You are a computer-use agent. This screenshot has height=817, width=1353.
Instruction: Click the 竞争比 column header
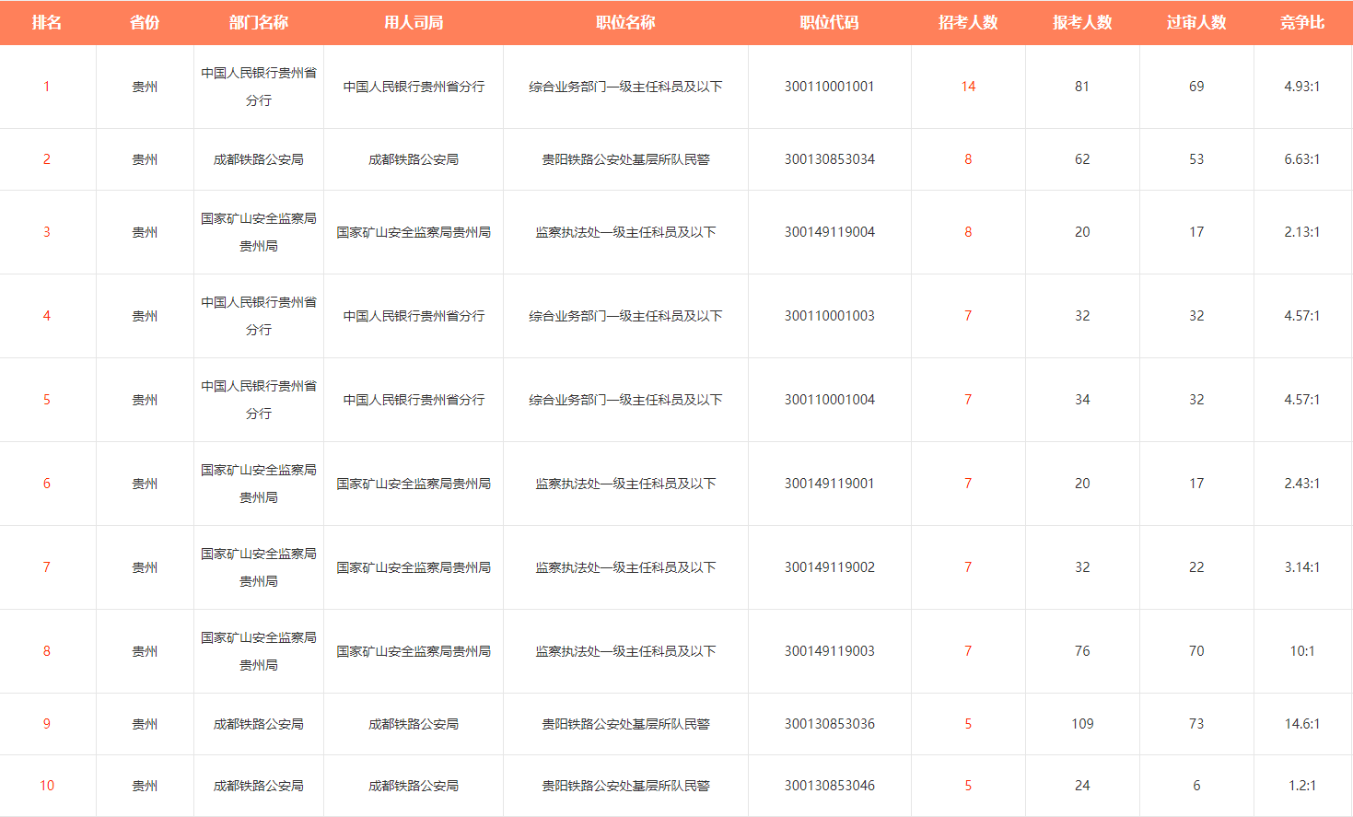(1302, 22)
